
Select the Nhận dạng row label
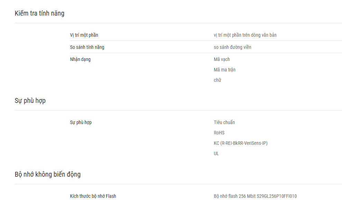coord(80,60)
